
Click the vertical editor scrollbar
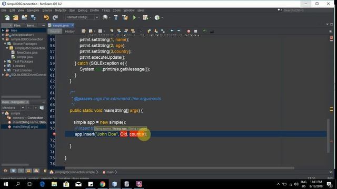[x=328, y=135]
